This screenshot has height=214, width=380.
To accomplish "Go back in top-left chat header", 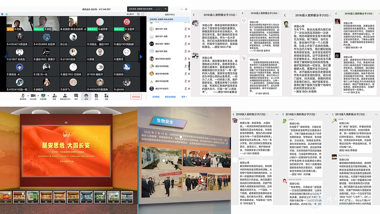I will pos(194,14).
